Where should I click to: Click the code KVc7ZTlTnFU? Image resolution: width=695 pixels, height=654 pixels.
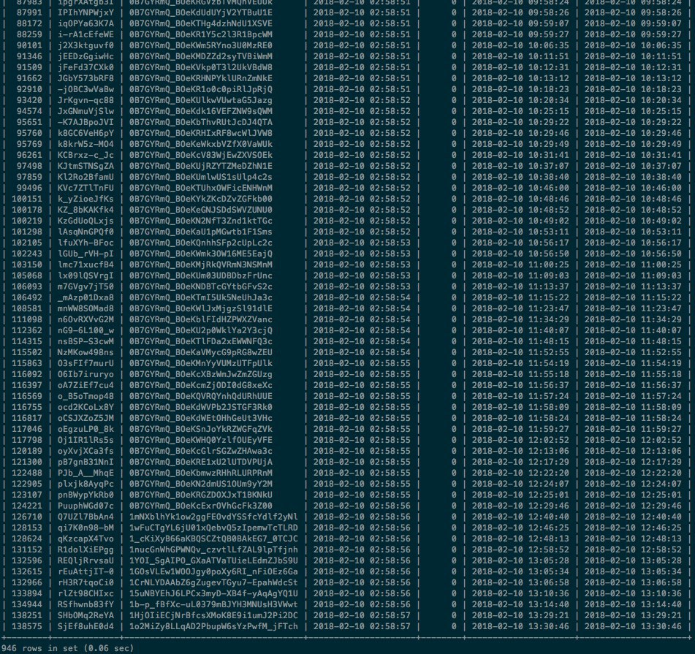click(x=86, y=188)
